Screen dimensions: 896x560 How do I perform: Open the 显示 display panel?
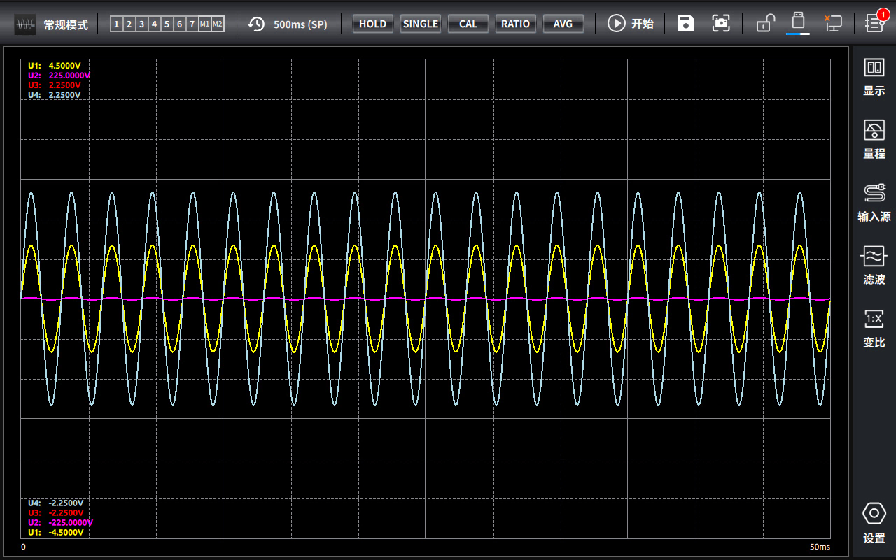tap(874, 77)
